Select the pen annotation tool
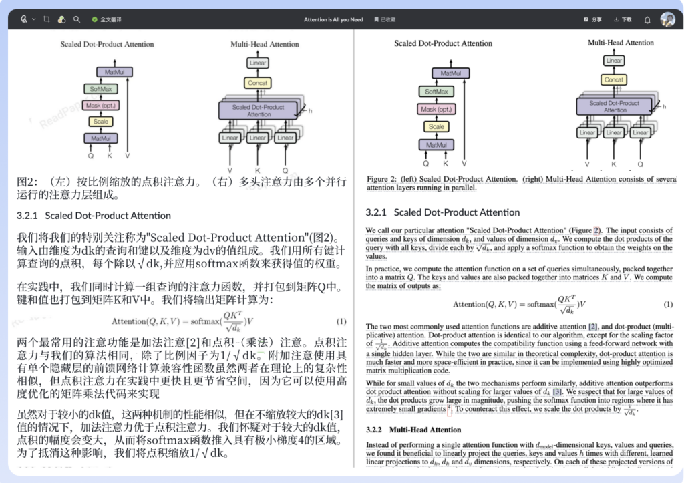This screenshot has width=684, height=483. click(x=23, y=19)
